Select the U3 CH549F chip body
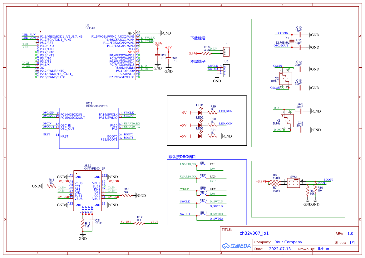This screenshot has width=365, height=258. point(87,55)
